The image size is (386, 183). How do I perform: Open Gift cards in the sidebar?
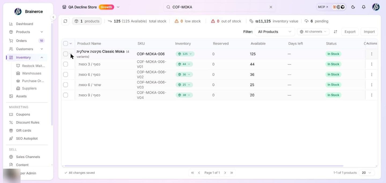24,130
